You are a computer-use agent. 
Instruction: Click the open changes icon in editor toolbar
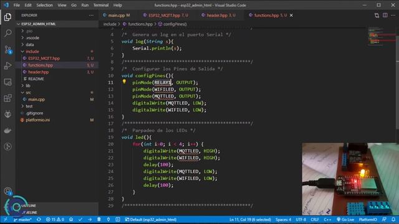click(377, 15)
